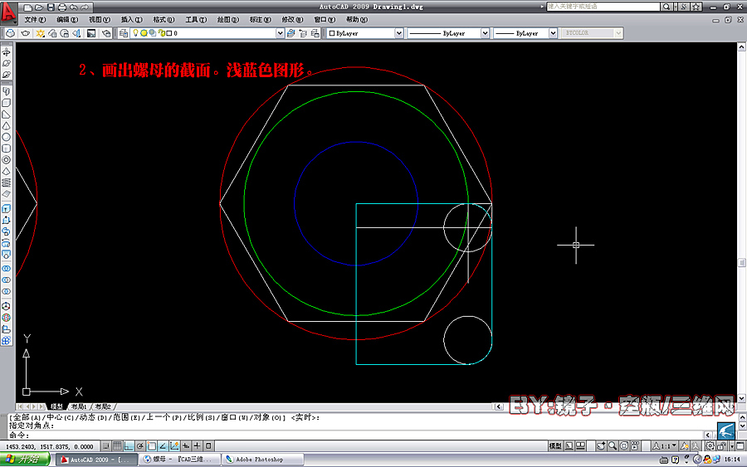The image size is (747, 467).
Task: Open the 格式 (Format) menu
Action: click(x=164, y=20)
